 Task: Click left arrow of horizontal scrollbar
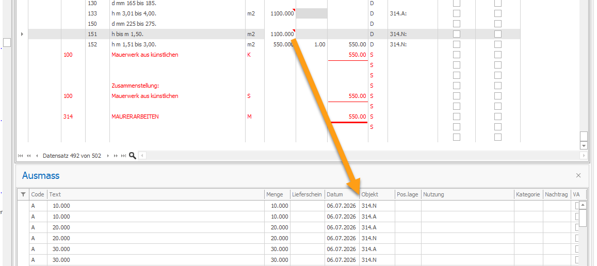pos(141,156)
